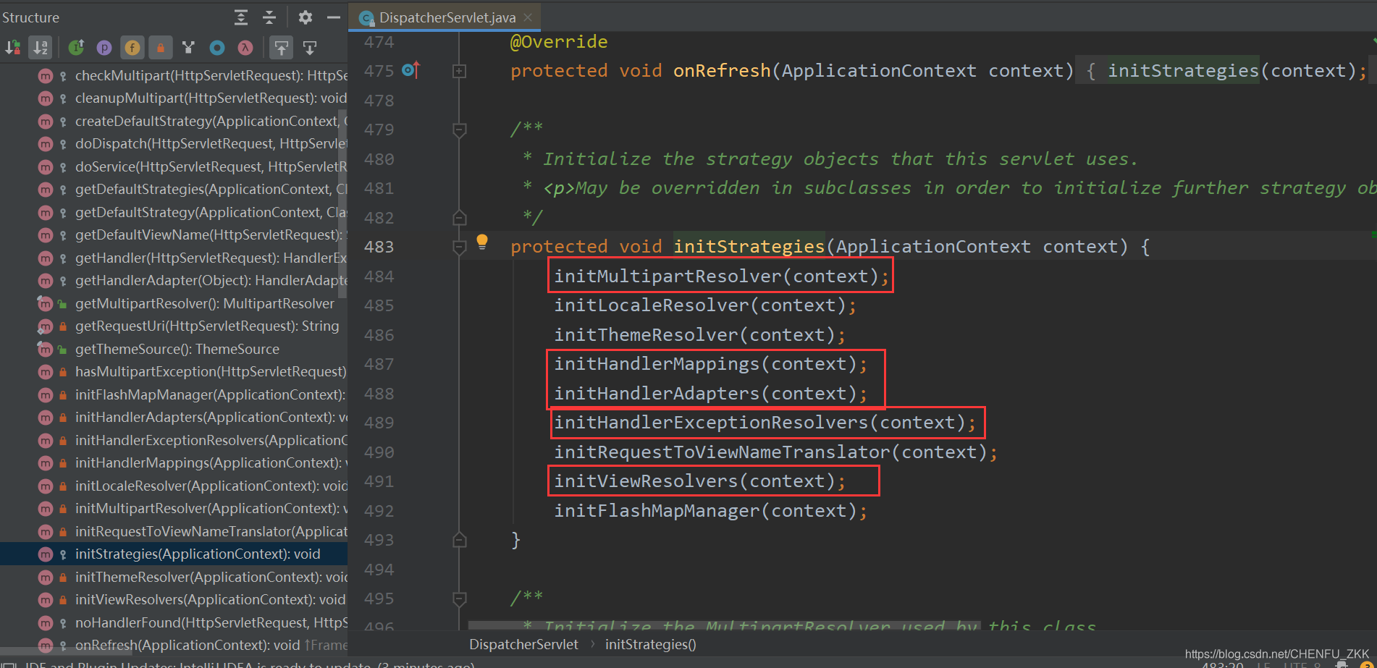Expand folded onRefresh method at line 475
The image size is (1377, 668).
[x=459, y=71]
